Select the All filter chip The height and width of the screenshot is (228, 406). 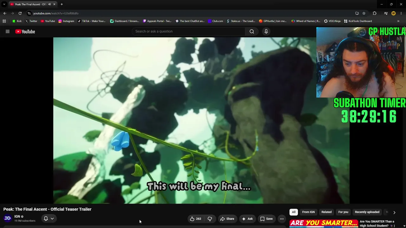tap(294, 212)
